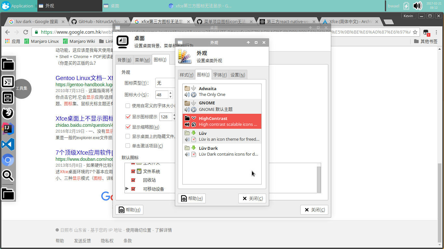Increase 图标大小 with the up arrow
This screenshot has height=249, width=444.
[x=170, y=93]
